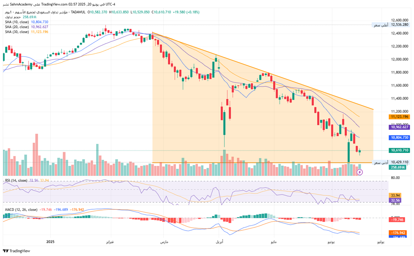The height and width of the screenshot is (256, 414).
Task: Click the مايو month label on time axis
Action: pos(273,242)
